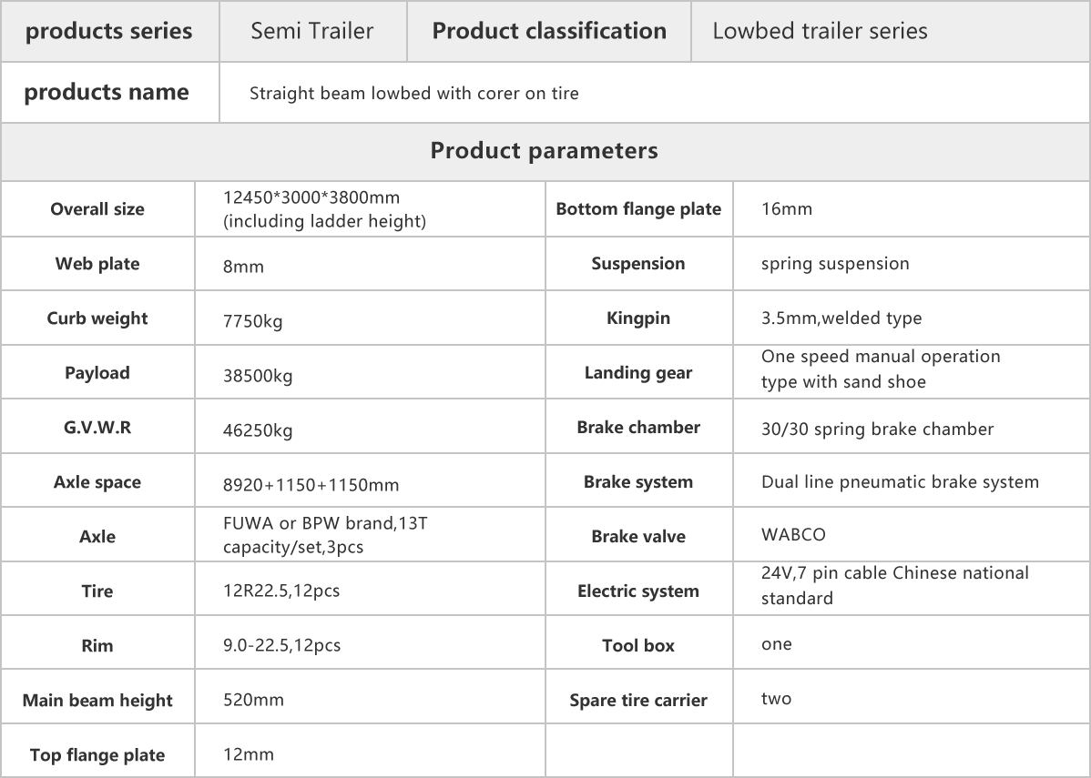Click the WABCO brake valve value
The height and width of the screenshot is (778, 1091).
(x=793, y=535)
